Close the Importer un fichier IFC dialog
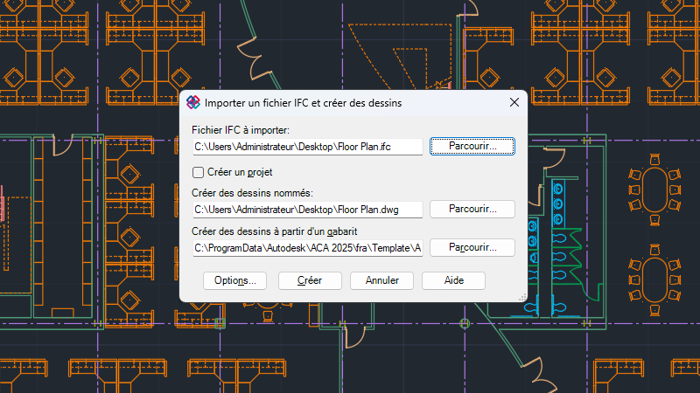Screen dimensions: 700x393 pyautogui.click(x=514, y=102)
